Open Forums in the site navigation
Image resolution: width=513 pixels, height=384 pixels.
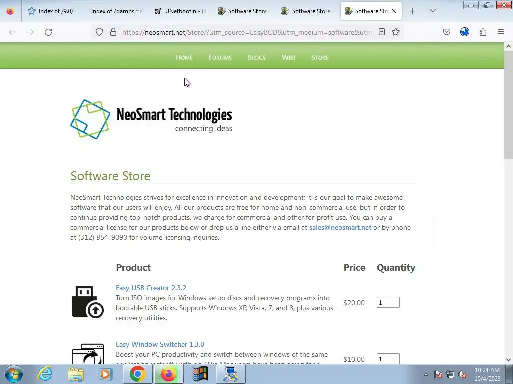pyautogui.click(x=220, y=58)
